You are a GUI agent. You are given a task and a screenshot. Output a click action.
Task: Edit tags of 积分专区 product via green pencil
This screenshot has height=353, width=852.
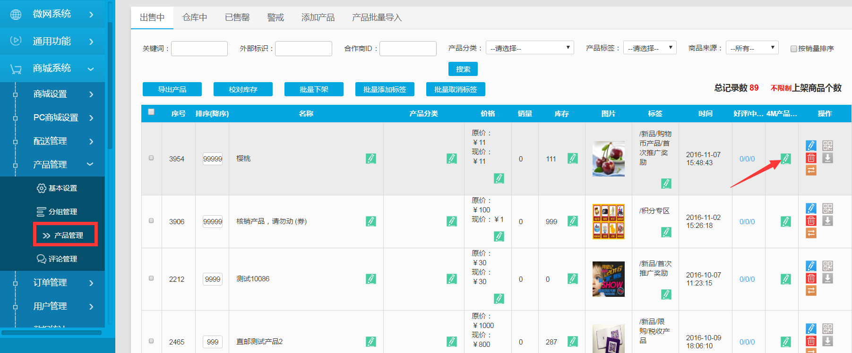tap(666, 232)
